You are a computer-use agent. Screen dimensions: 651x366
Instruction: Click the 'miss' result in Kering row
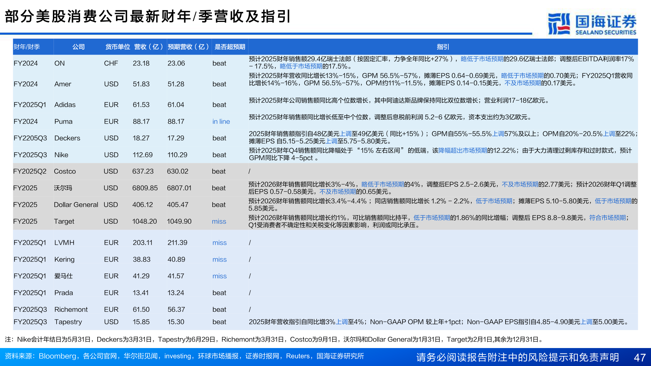coord(219,259)
